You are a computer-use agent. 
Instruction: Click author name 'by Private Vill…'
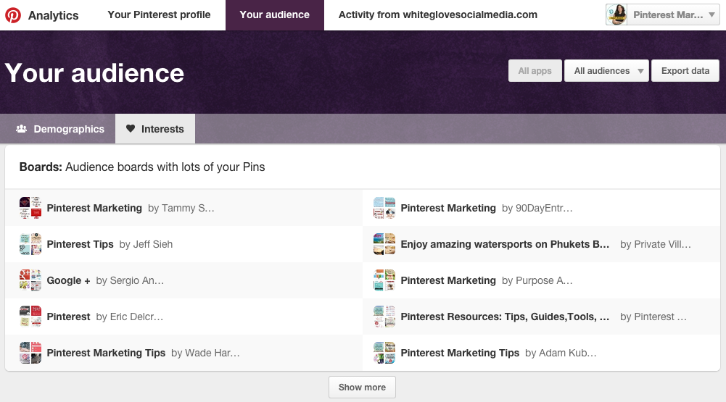click(656, 244)
